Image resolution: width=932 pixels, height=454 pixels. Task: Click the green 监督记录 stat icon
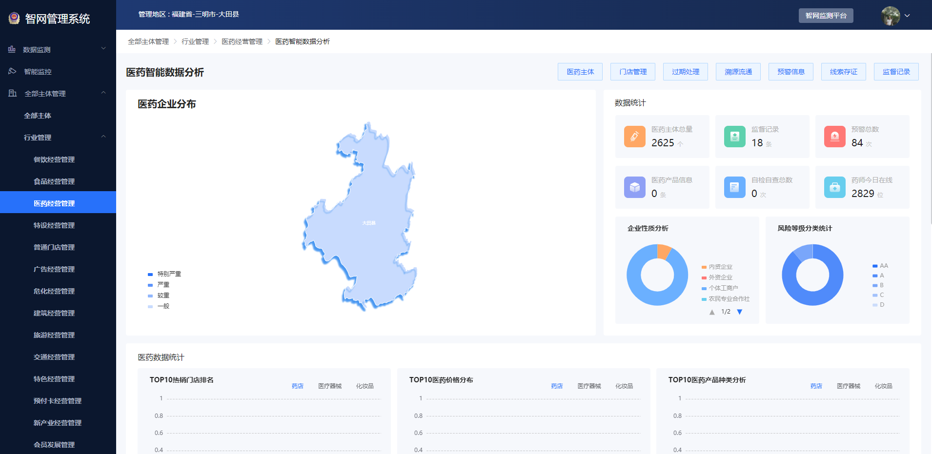pyautogui.click(x=734, y=137)
